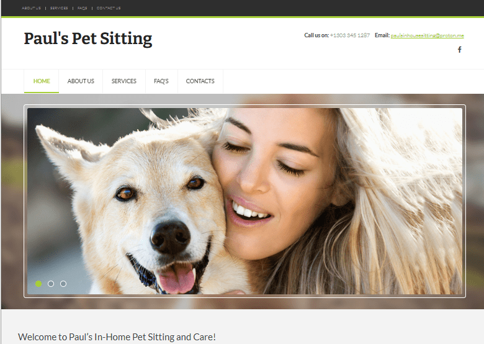Click Services in the dark header bar

[59, 8]
